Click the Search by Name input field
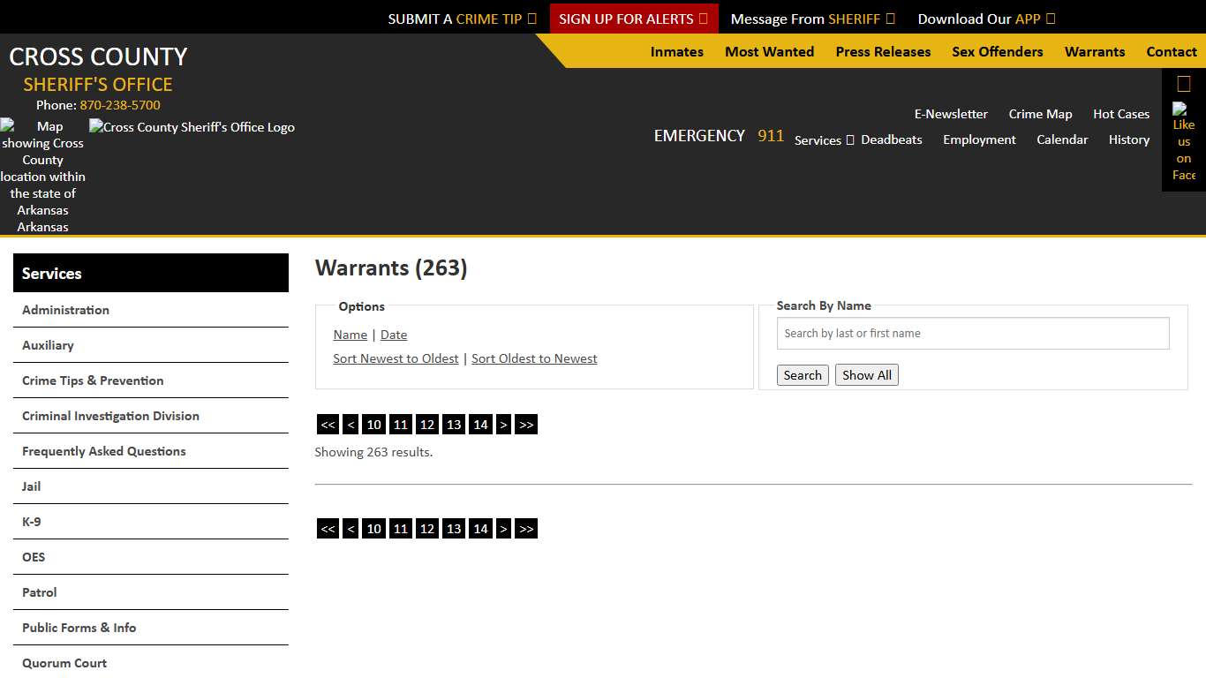Image resolution: width=1206 pixels, height=678 pixels. [x=972, y=333]
